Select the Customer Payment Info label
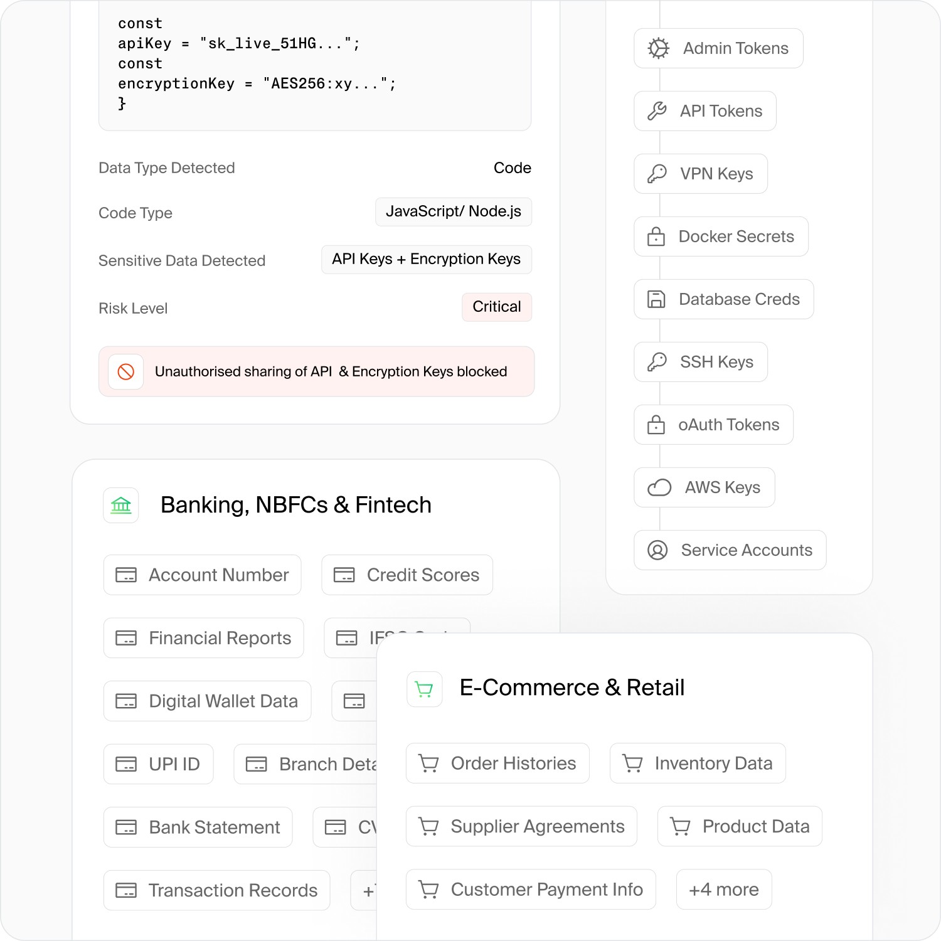 [x=547, y=890]
